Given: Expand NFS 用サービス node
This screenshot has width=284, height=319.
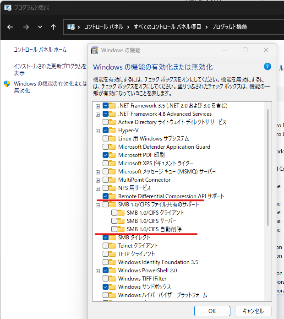Looking at the screenshot, I should [98, 189].
